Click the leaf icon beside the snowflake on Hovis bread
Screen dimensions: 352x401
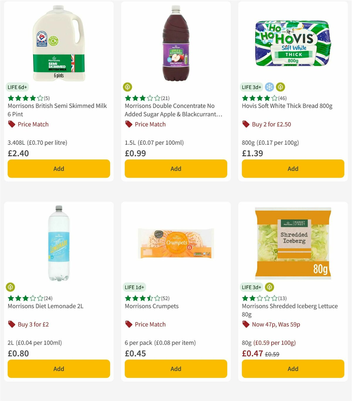(x=281, y=87)
